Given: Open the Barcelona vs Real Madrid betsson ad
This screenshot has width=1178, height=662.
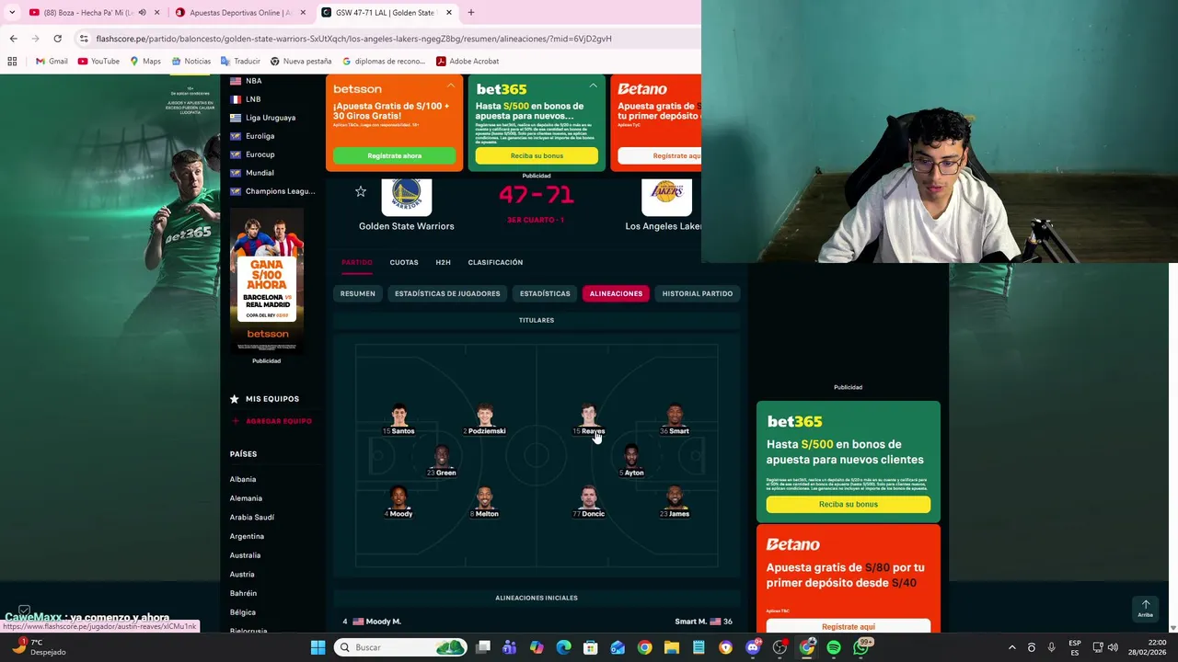Looking at the screenshot, I should pyautogui.click(x=267, y=280).
